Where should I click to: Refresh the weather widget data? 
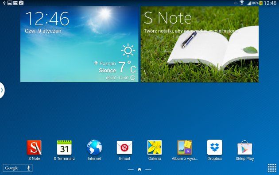coord(132,78)
